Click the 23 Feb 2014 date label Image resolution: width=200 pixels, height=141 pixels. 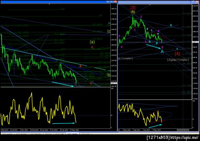click(34, 130)
